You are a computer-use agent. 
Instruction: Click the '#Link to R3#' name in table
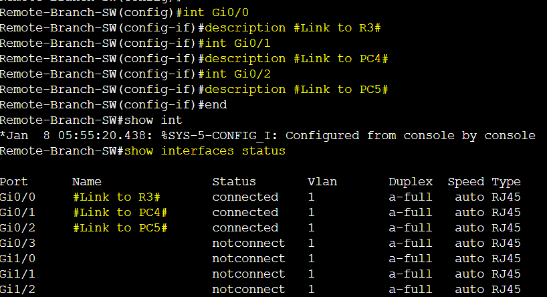pyautogui.click(x=116, y=197)
